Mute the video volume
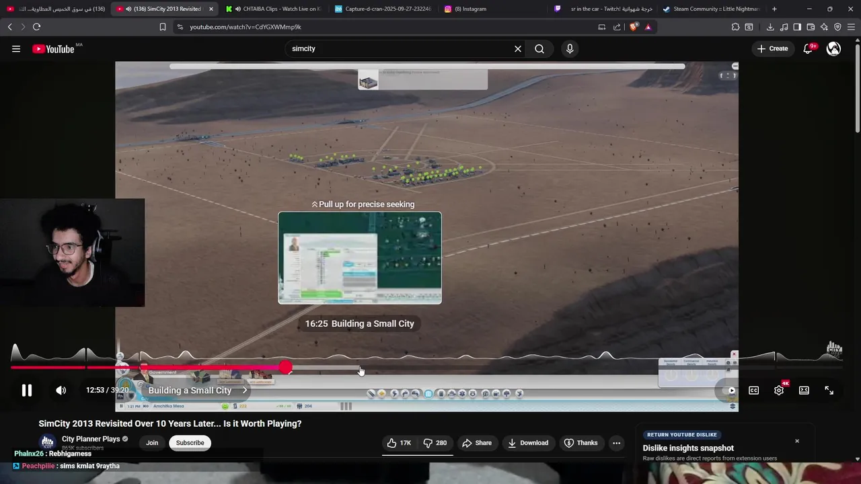Screen dimensions: 861x484 [61, 390]
